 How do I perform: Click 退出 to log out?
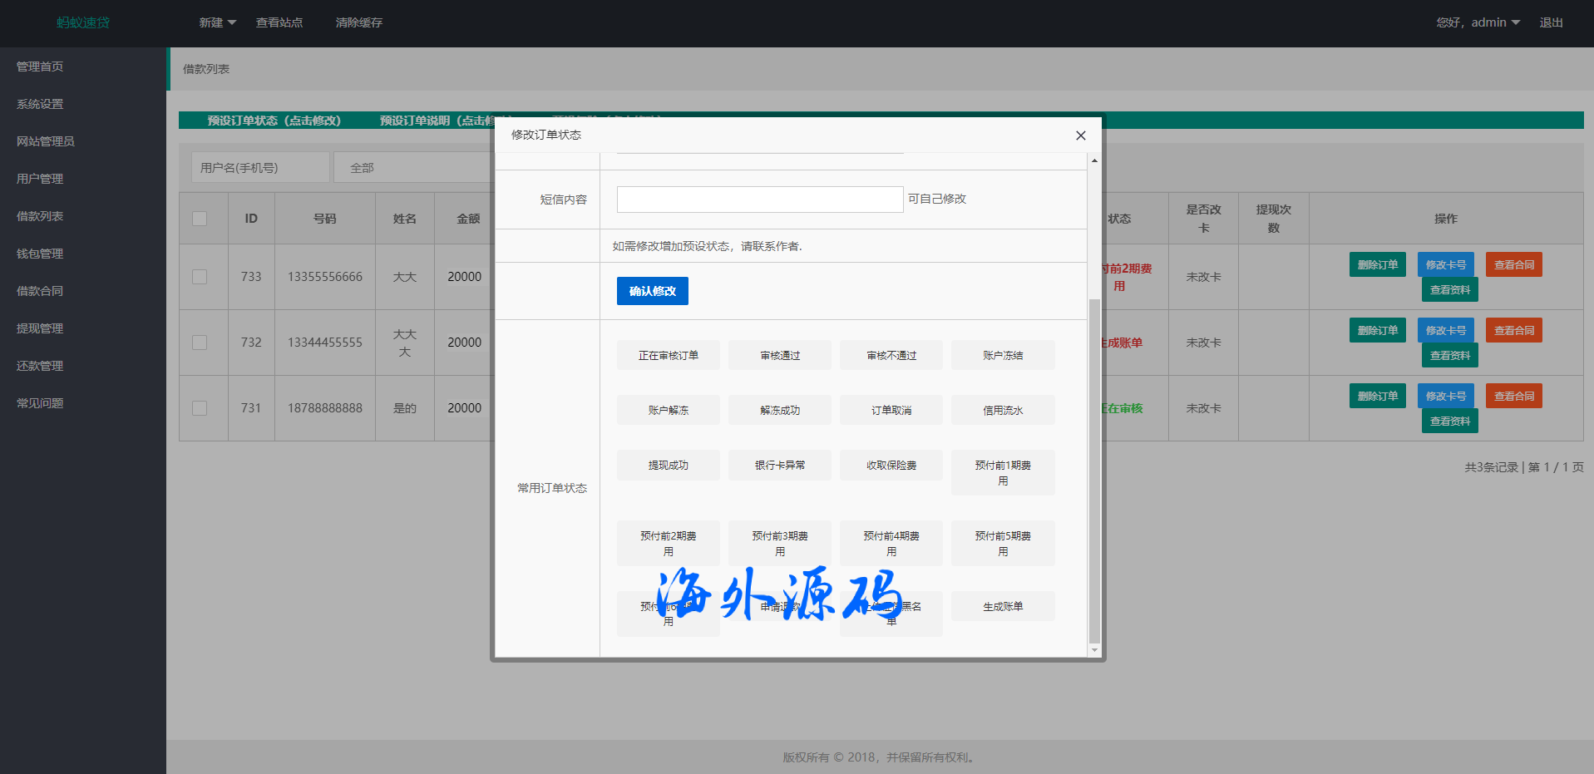point(1551,22)
